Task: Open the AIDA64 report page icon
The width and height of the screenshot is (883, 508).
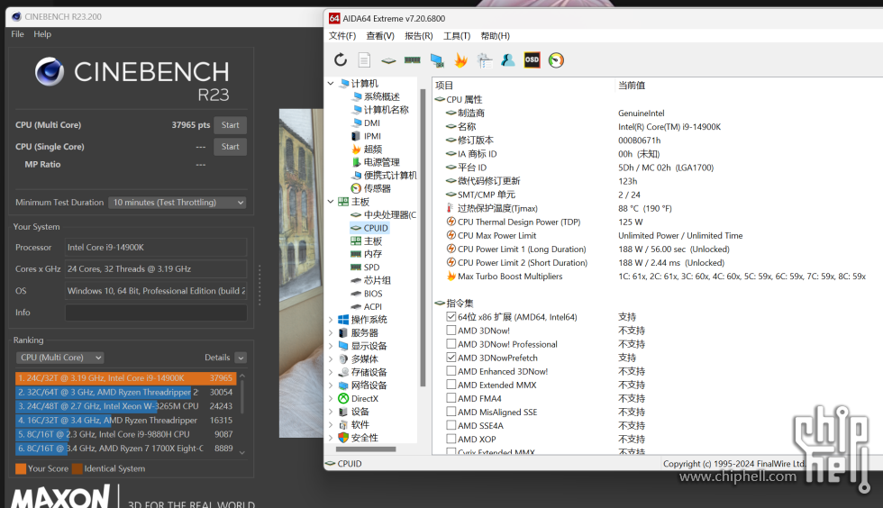Action: [x=364, y=59]
